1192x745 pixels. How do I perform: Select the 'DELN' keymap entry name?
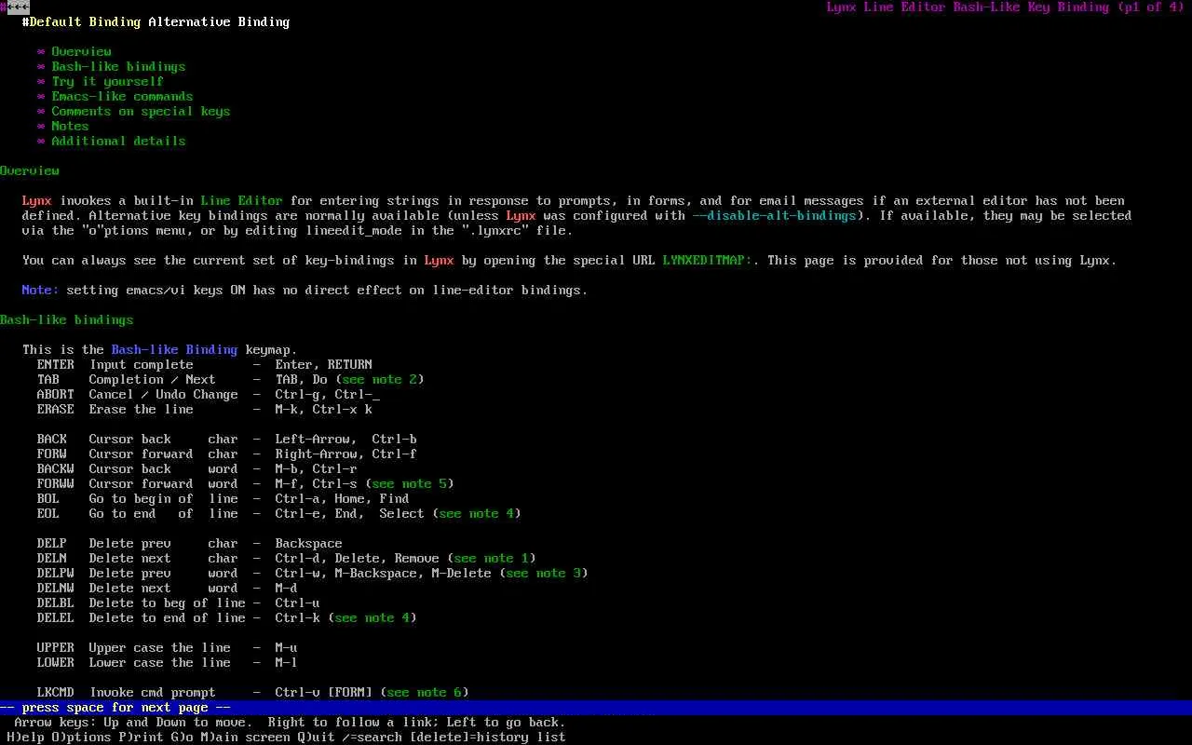(x=52, y=559)
